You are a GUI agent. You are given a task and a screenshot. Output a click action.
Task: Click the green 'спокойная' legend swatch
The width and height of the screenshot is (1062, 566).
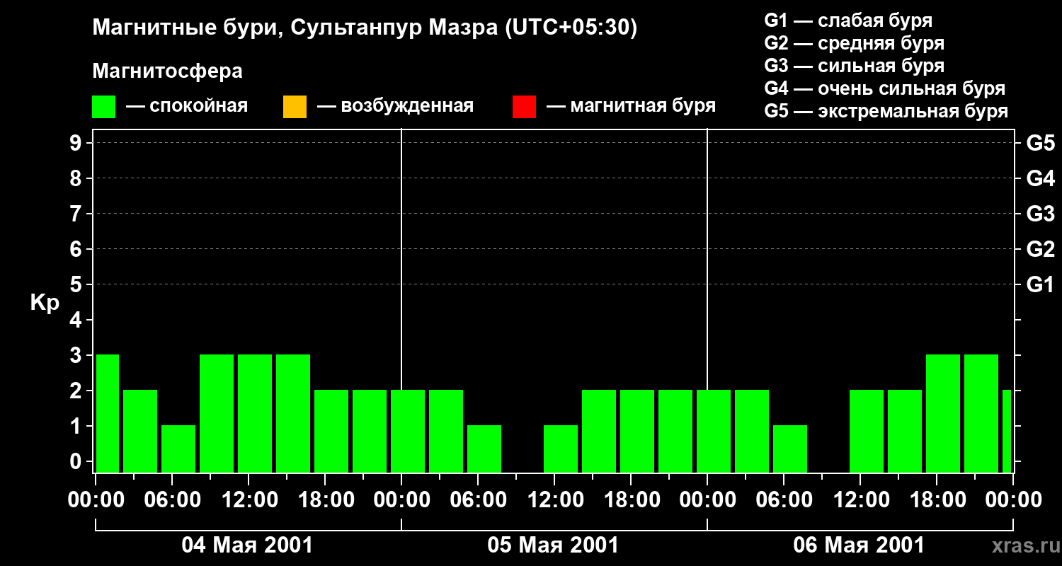pyautogui.click(x=104, y=107)
